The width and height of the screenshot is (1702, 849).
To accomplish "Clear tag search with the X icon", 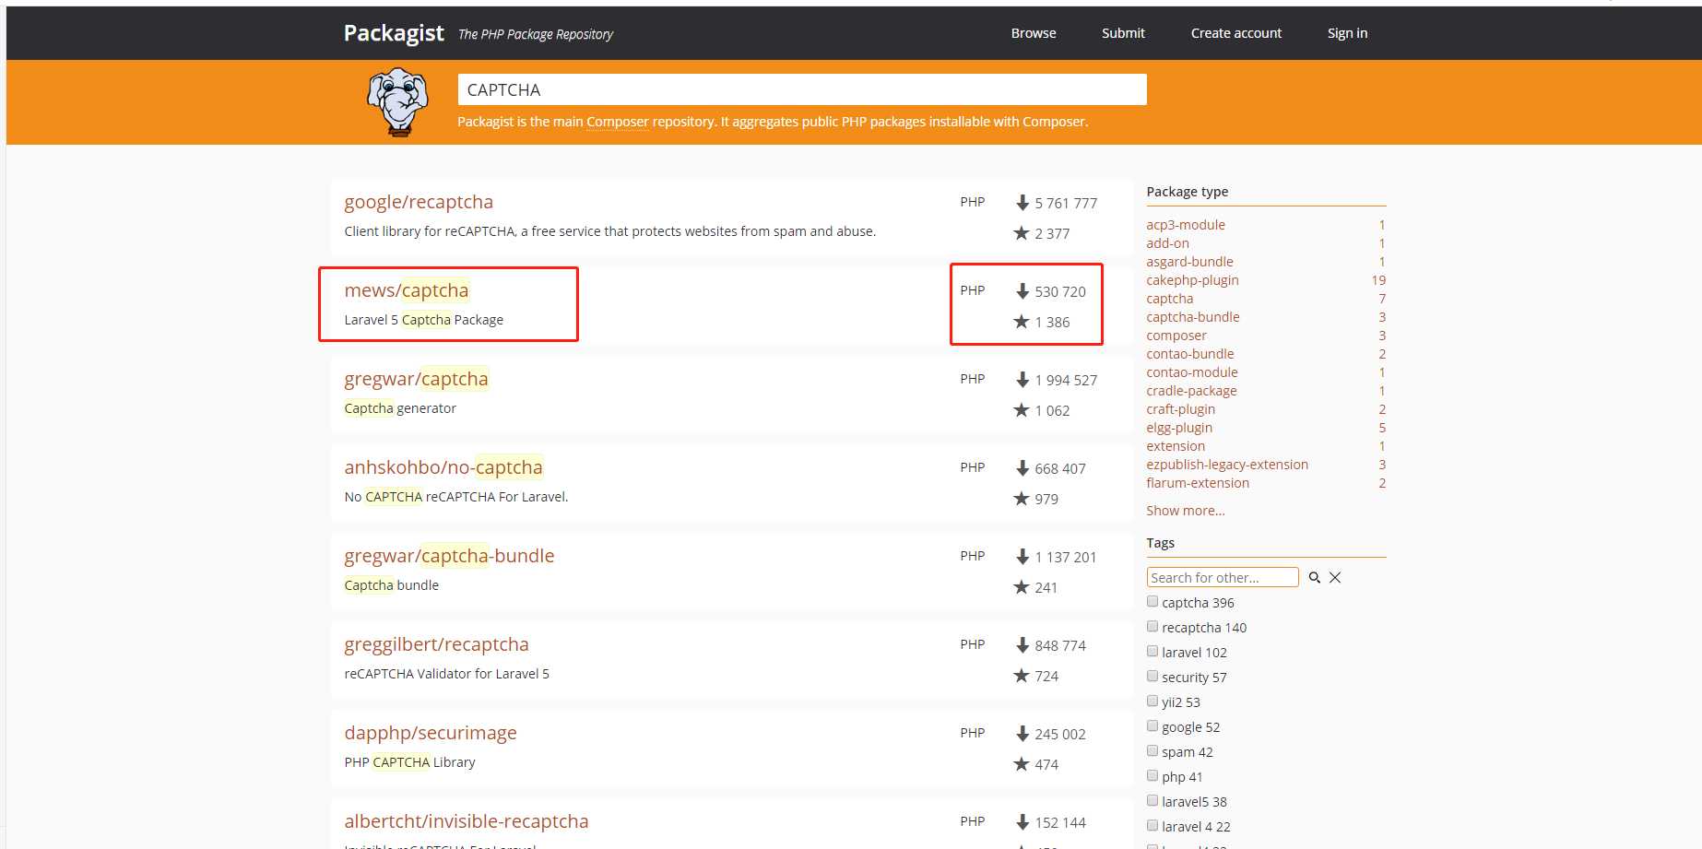I will pyautogui.click(x=1335, y=578).
